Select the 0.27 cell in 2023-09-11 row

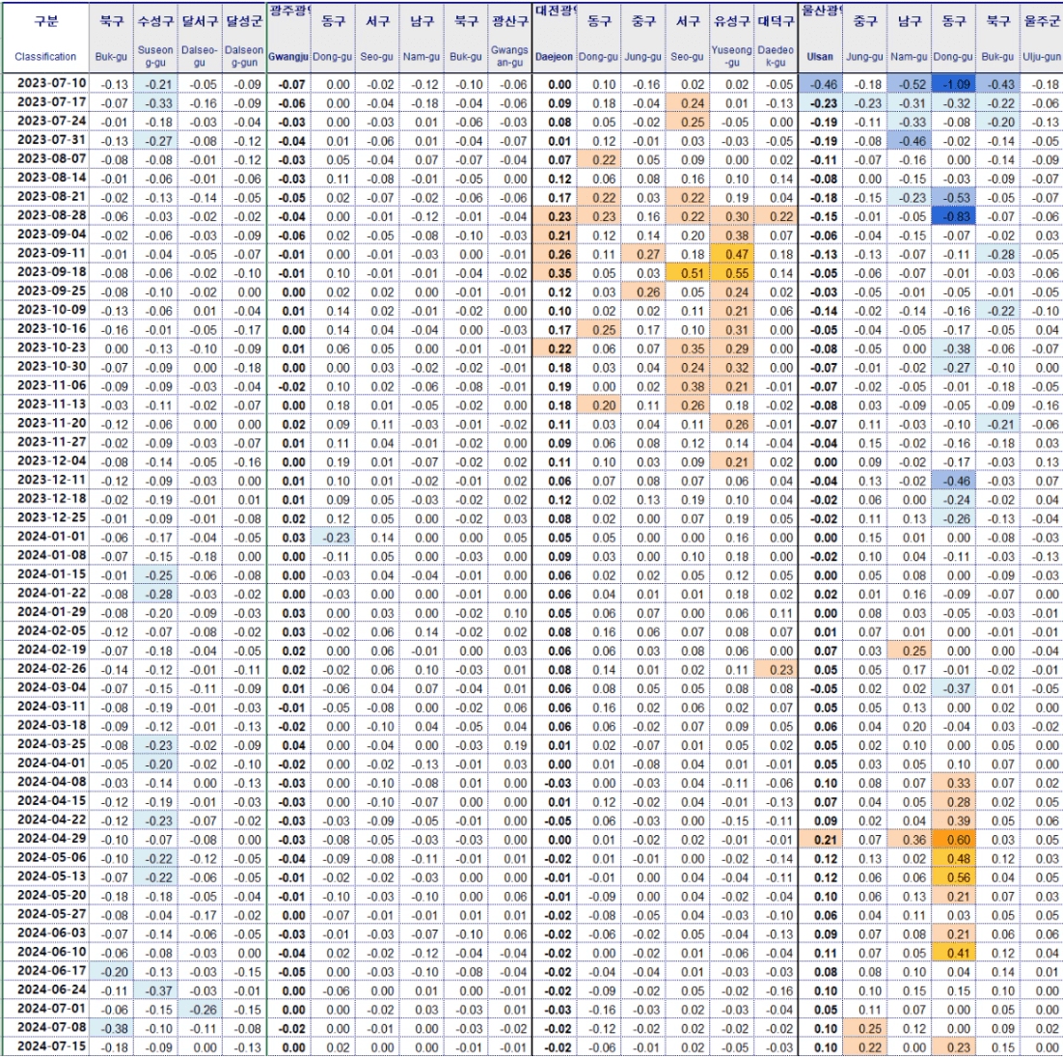tap(643, 255)
